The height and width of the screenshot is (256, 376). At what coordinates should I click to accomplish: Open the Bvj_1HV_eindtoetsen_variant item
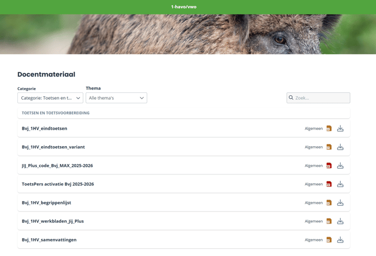[53, 147]
